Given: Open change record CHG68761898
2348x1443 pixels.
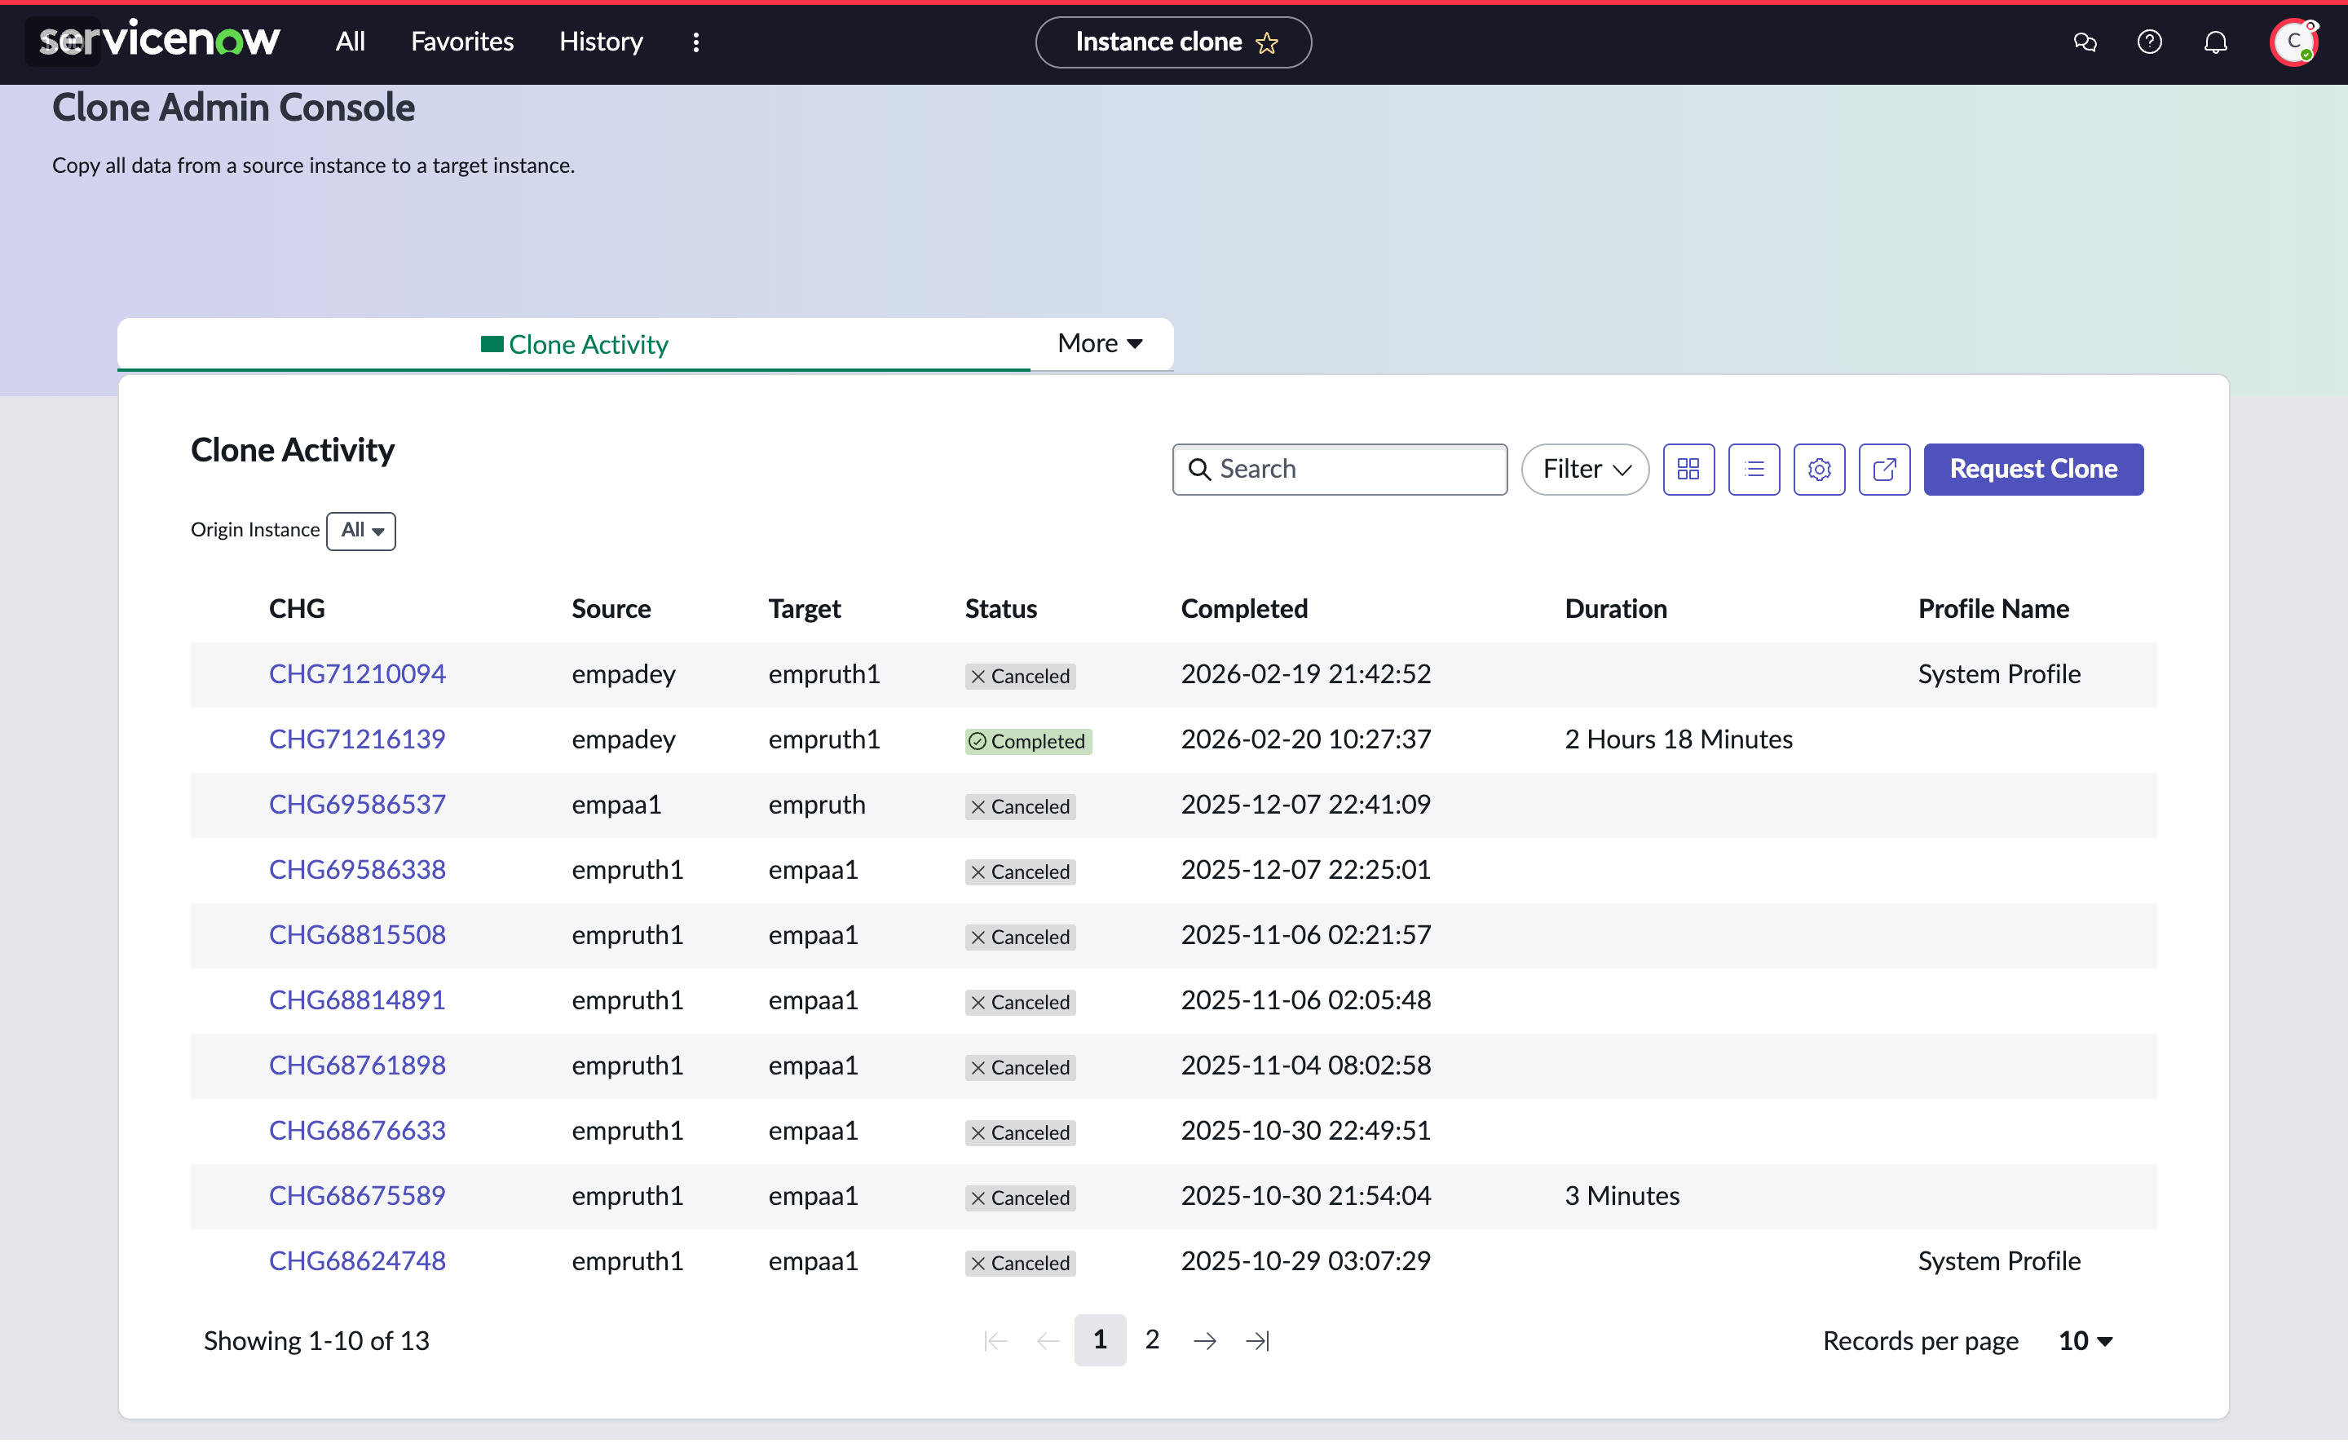Looking at the screenshot, I should pyautogui.click(x=357, y=1065).
